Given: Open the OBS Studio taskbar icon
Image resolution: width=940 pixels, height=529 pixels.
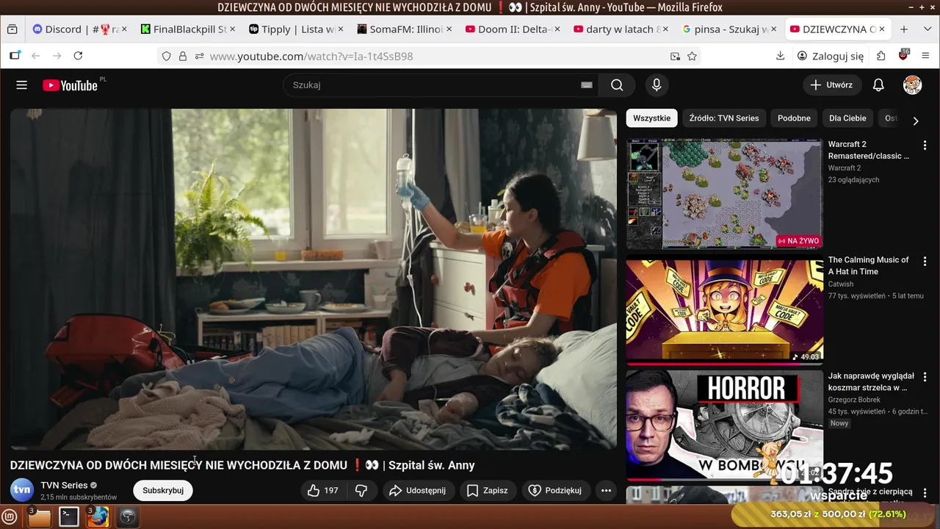Looking at the screenshot, I should pyautogui.click(x=128, y=517).
